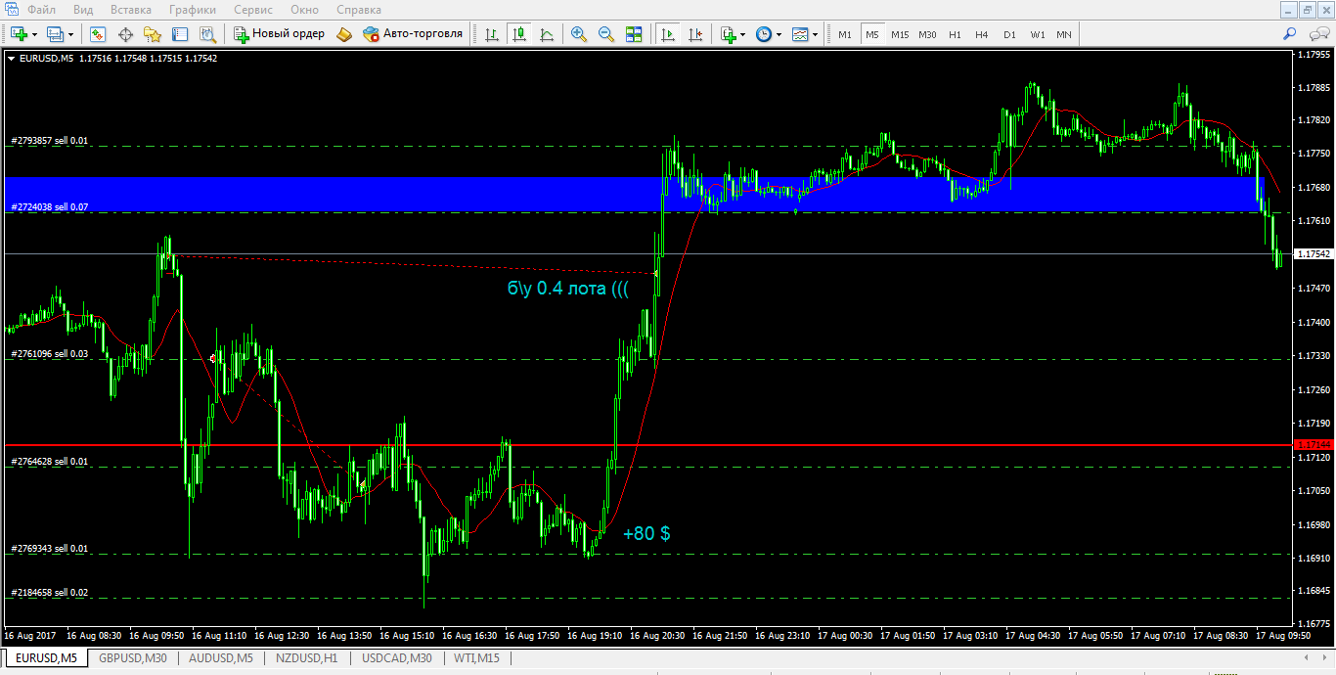Click the '+80 $' chart annotation

[646, 534]
